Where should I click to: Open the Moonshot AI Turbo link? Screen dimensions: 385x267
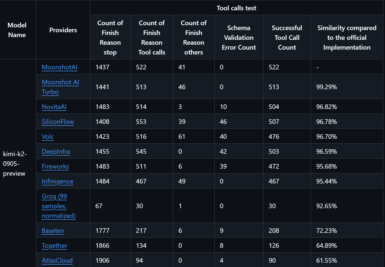click(x=60, y=87)
